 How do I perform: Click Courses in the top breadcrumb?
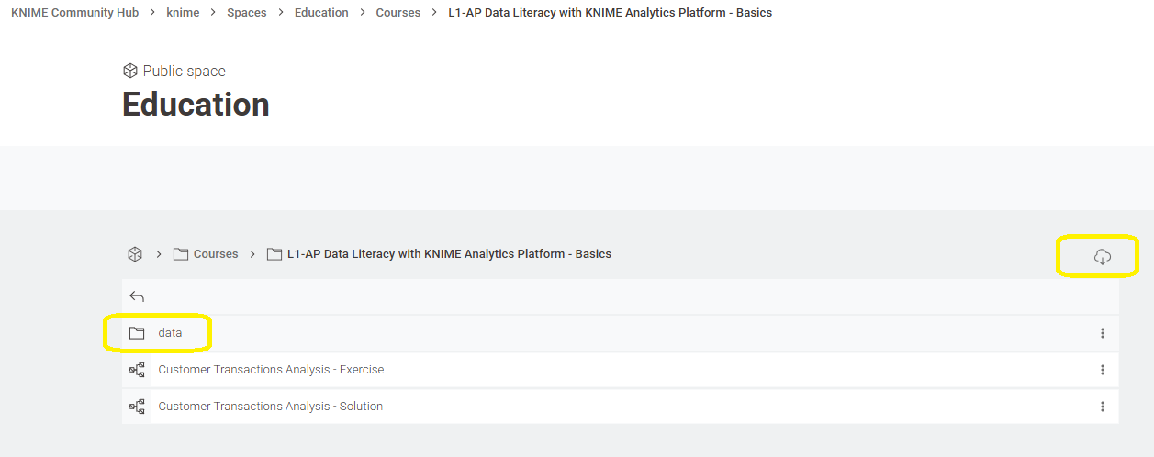pyautogui.click(x=398, y=13)
